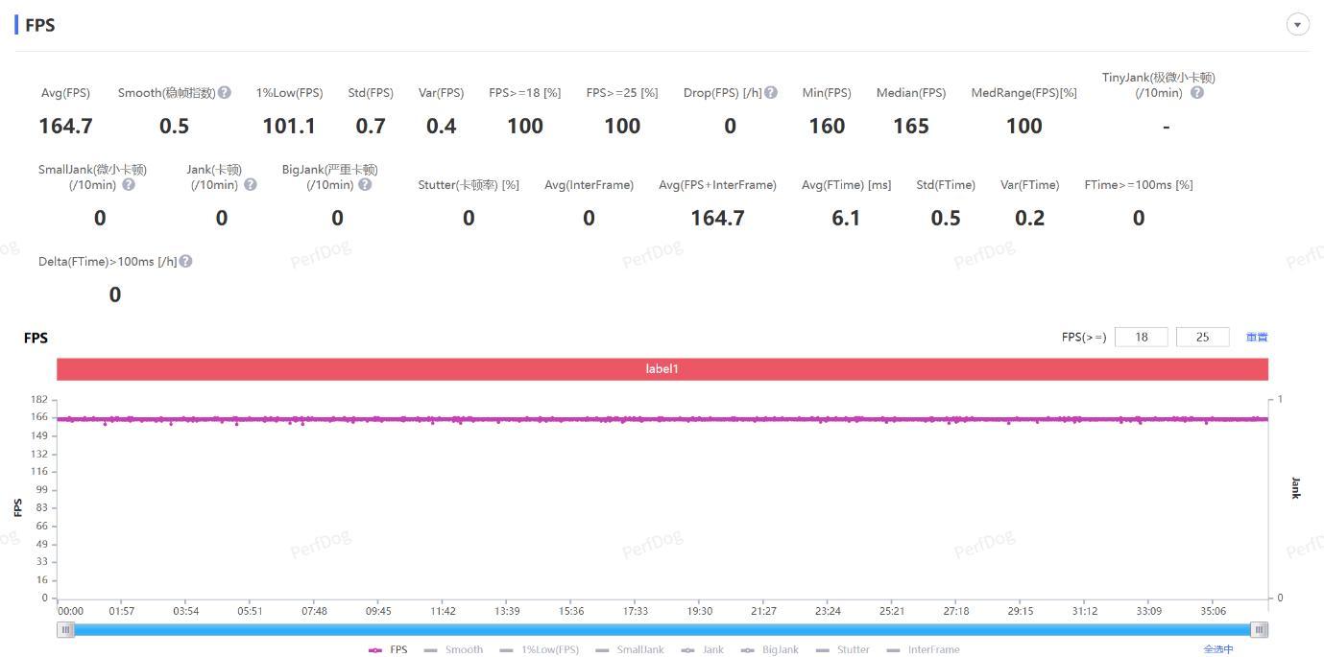
Task: Click the Std(FPS) value 0.7
Action: pos(371,126)
